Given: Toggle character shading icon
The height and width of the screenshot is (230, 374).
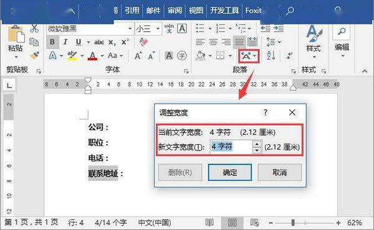Looking at the screenshot, I should pyautogui.click(x=169, y=56).
